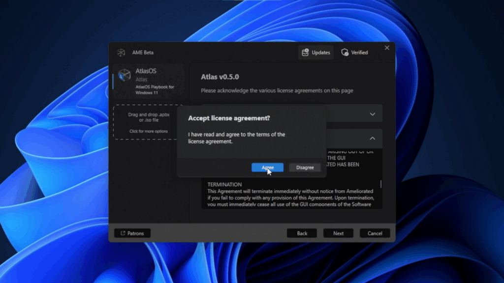The image size is (504, 283).
Task: Expand the first license agreement dropdown
Action: tap(373, 113)
